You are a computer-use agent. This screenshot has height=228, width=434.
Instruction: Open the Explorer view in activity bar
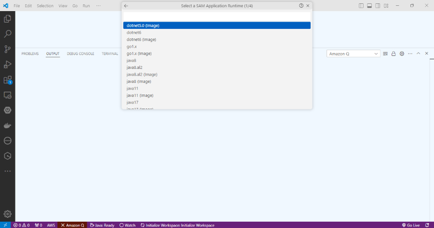pos(7,19)
